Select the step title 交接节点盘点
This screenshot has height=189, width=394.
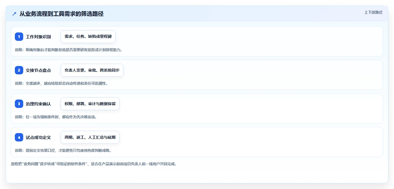(38, 70)
